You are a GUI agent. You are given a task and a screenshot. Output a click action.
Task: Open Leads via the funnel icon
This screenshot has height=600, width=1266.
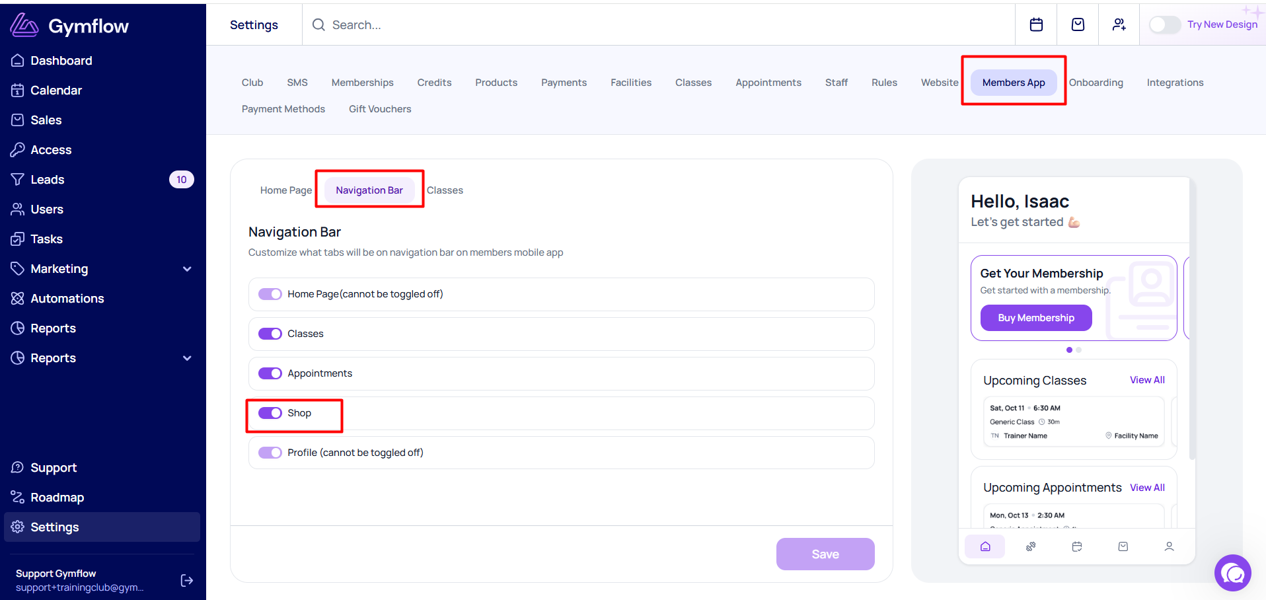pos(18,180)
